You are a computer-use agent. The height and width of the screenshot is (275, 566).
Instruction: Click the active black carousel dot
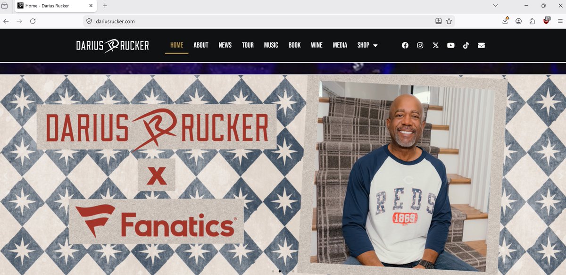click(x=280, y=271)
